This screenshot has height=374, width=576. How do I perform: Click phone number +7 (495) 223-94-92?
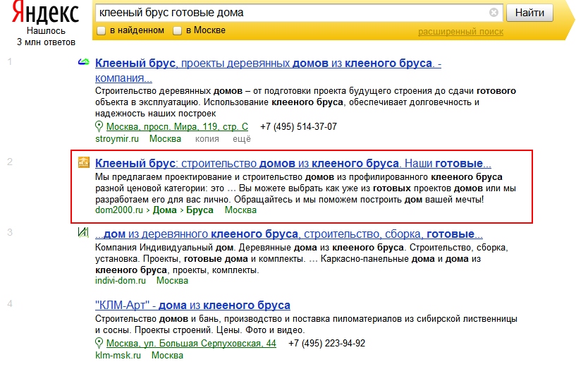coord(327,344)
